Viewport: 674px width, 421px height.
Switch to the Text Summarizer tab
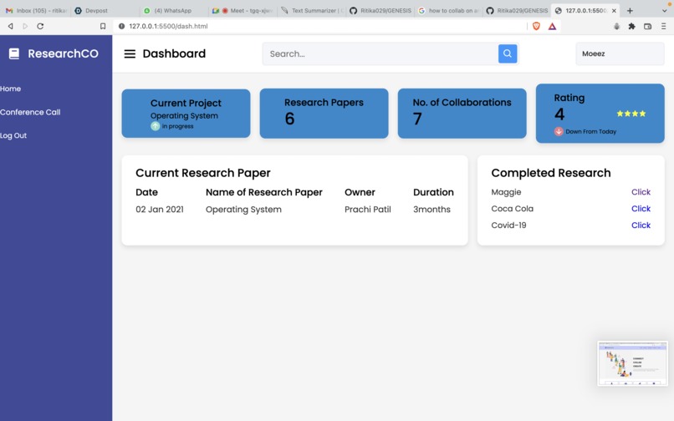(312, 11)
